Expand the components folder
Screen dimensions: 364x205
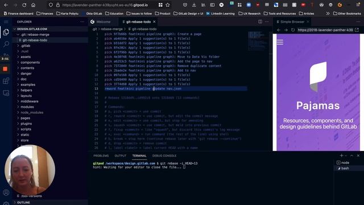point(30,63)
